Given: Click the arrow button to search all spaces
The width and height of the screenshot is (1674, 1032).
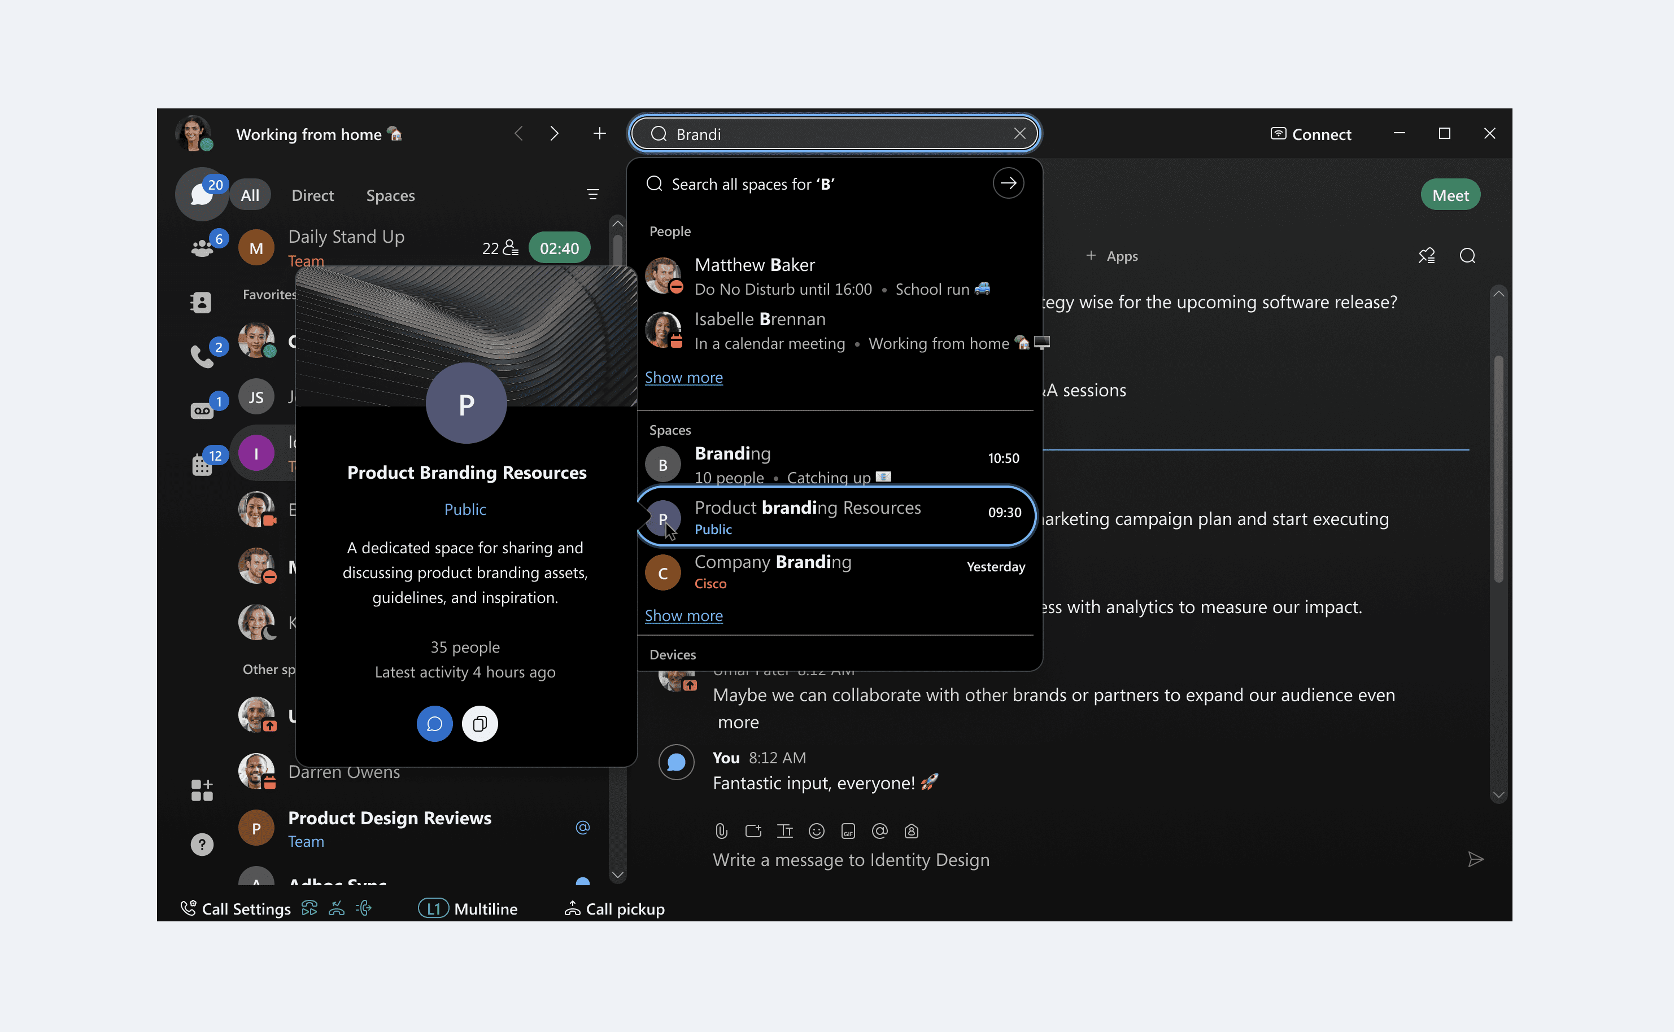Looking at the screenshot, I should point(1008,183).
